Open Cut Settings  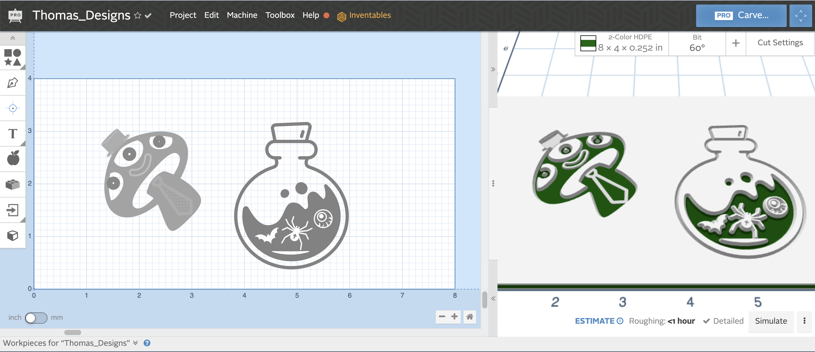pyautogui.click(x=780, y=42)
